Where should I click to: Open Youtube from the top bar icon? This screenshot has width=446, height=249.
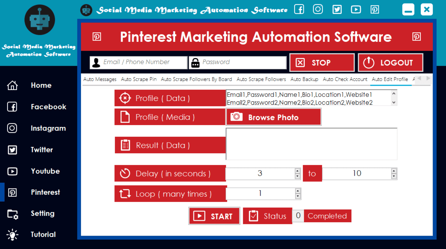(356, 10)
